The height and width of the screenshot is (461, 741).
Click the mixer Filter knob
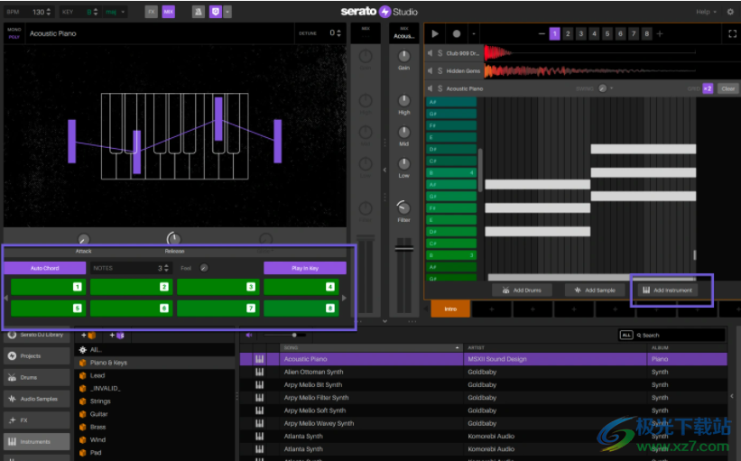403,207
